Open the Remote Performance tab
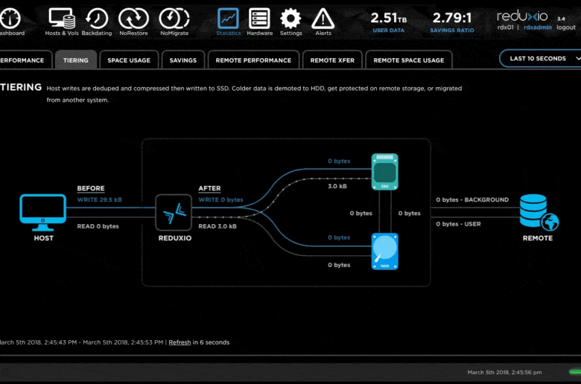Screen dimensions: 581x384 [x=253, y=60]
